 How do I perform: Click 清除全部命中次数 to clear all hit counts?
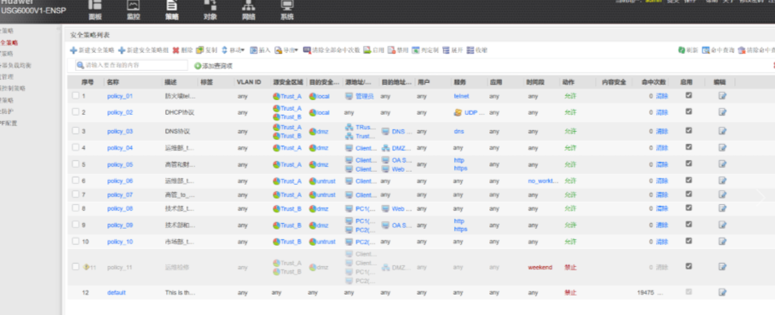(x=331, y=50)
